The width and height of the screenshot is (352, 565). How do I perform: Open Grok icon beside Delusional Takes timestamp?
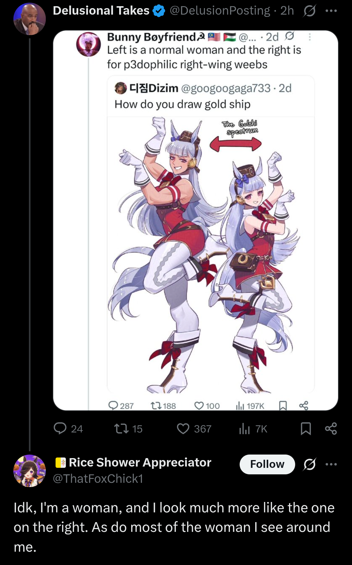[309, 11]
